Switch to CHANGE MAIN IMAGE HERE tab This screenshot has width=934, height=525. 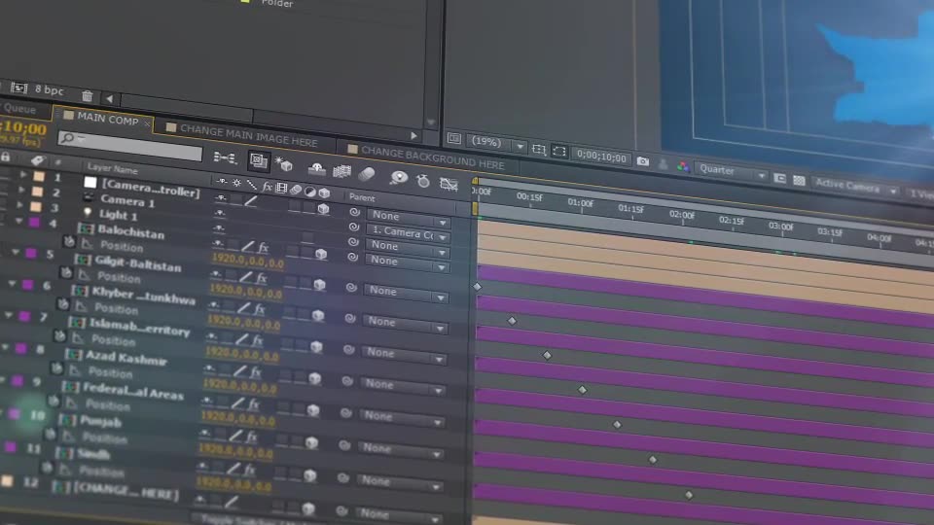pyautogui.click(x=248, y=136)
